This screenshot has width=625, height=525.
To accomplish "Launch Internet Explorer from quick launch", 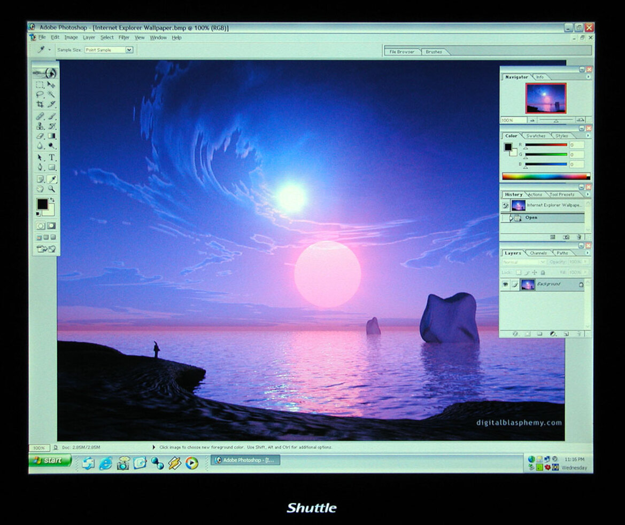I will point(106,463).
